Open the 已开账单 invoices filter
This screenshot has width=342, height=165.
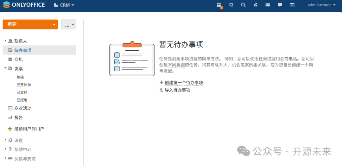point(24,85)
